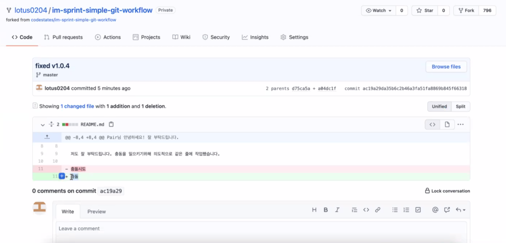The width and height of the screenshot is (506, 243).
Task: Expand all lines icon next to README.md
Action: point(51,124)
